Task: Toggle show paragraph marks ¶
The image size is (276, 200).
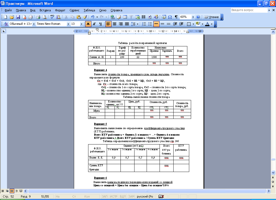Action: pyautogui.click(x=176, y=17)
